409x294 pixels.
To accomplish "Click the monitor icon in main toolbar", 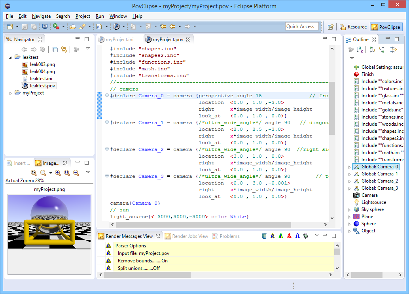I will 45,26.
